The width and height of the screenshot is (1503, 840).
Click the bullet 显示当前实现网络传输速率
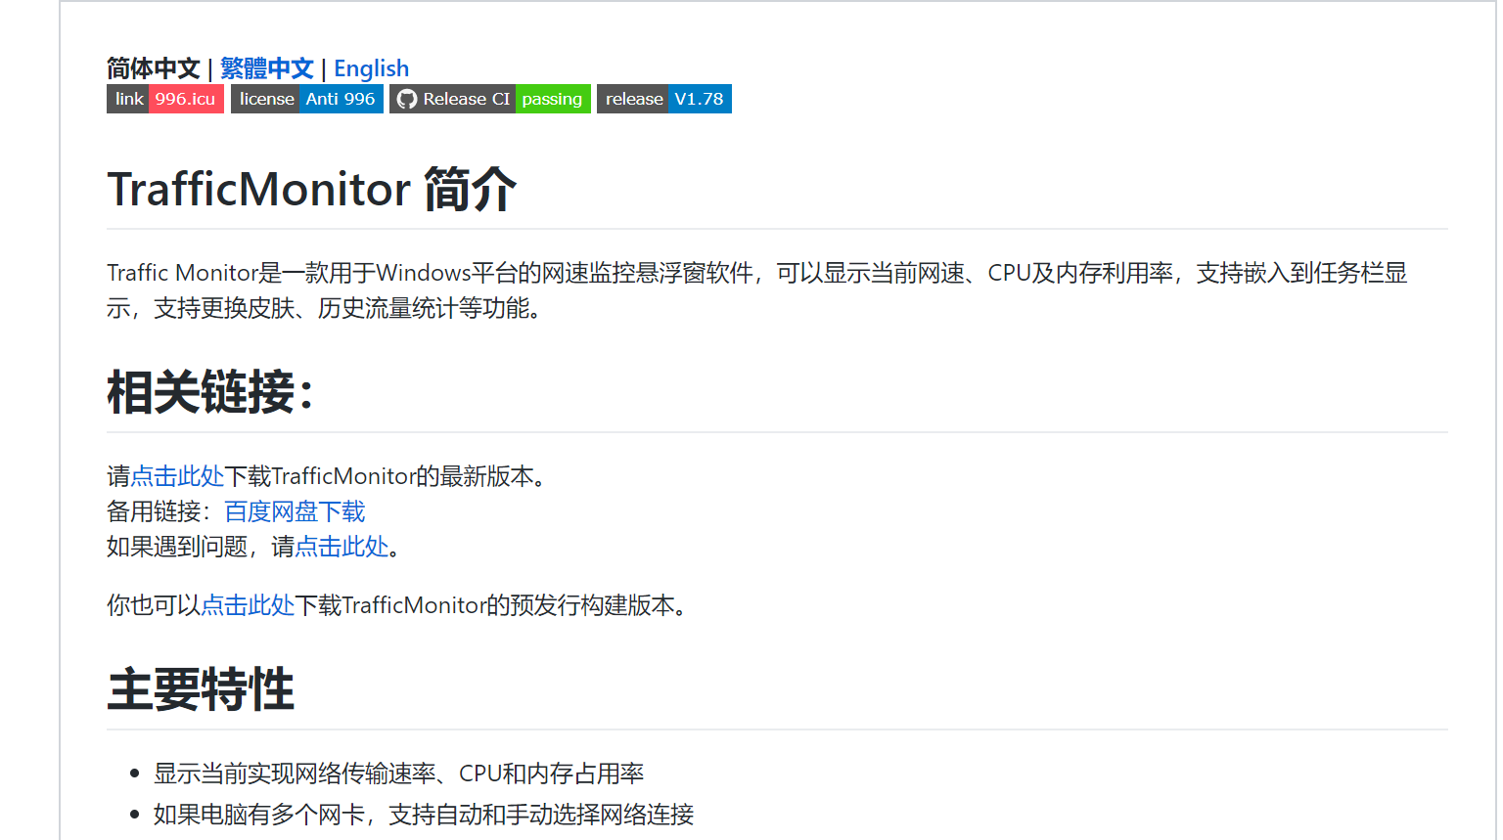(x=398, y=774)
